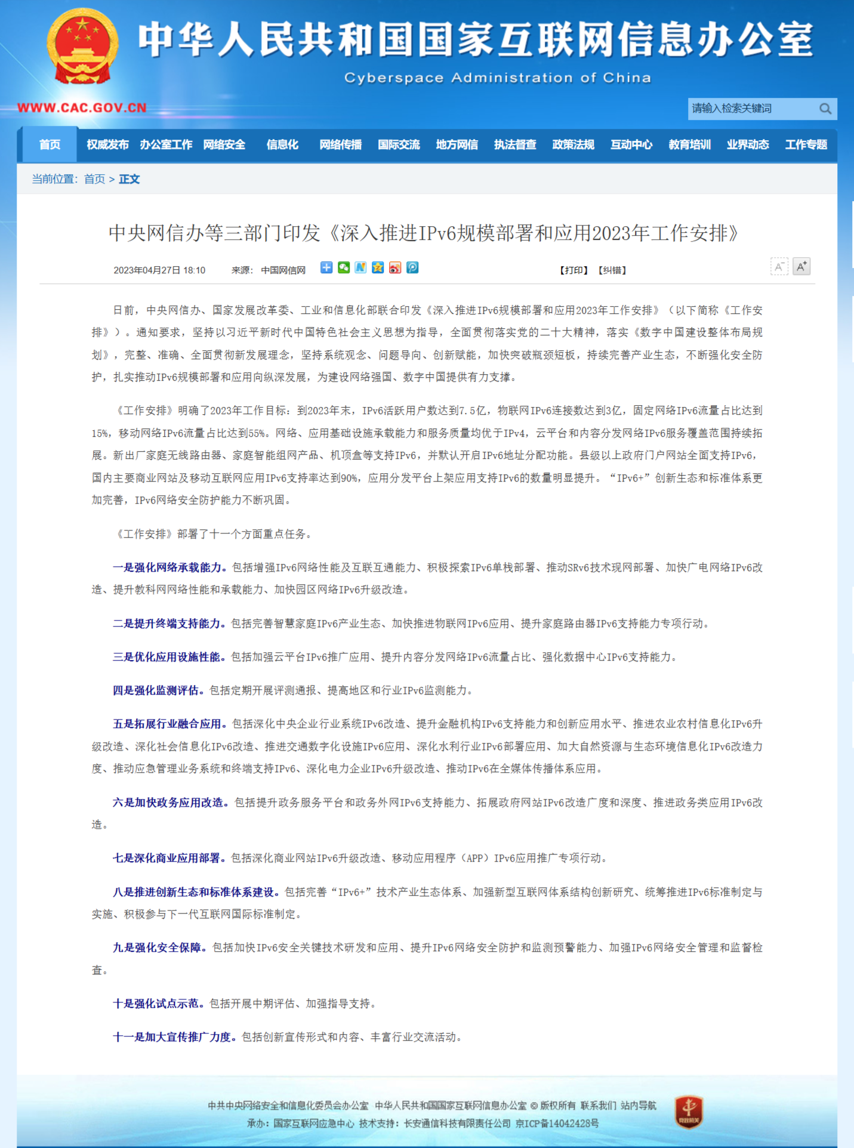Screen dimensions: 854x1148
Task: Click 首页 in the breadcrumb path
Action: point(94,179)
